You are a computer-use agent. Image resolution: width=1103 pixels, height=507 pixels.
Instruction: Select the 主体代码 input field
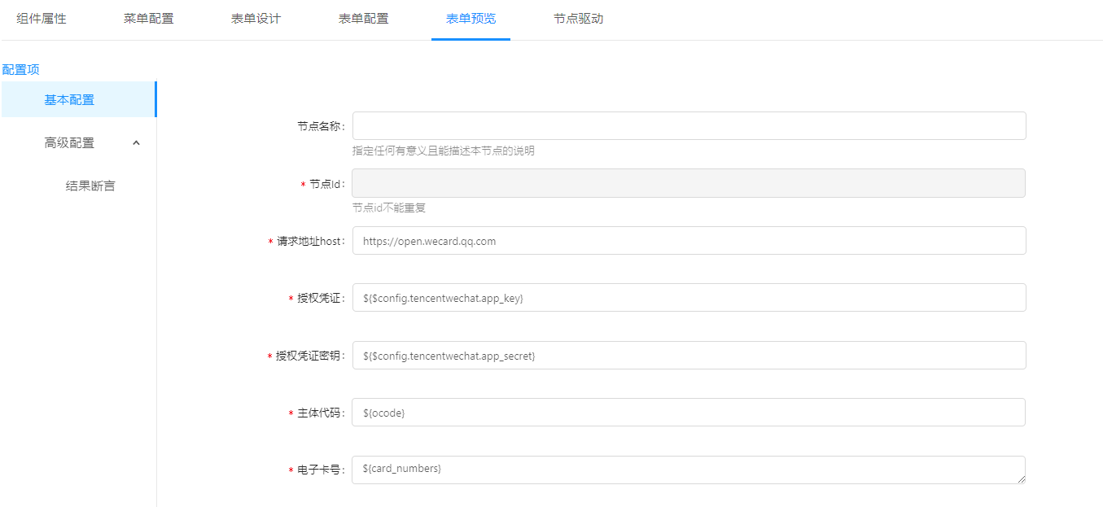[x=688, y=413]
